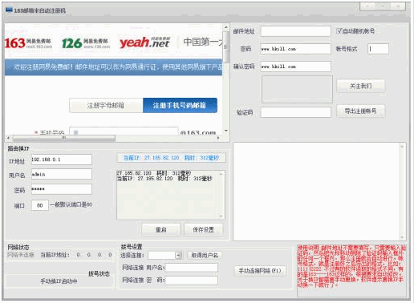
Task: Click the 关注我们 button
Action: (x=360, y=86)
